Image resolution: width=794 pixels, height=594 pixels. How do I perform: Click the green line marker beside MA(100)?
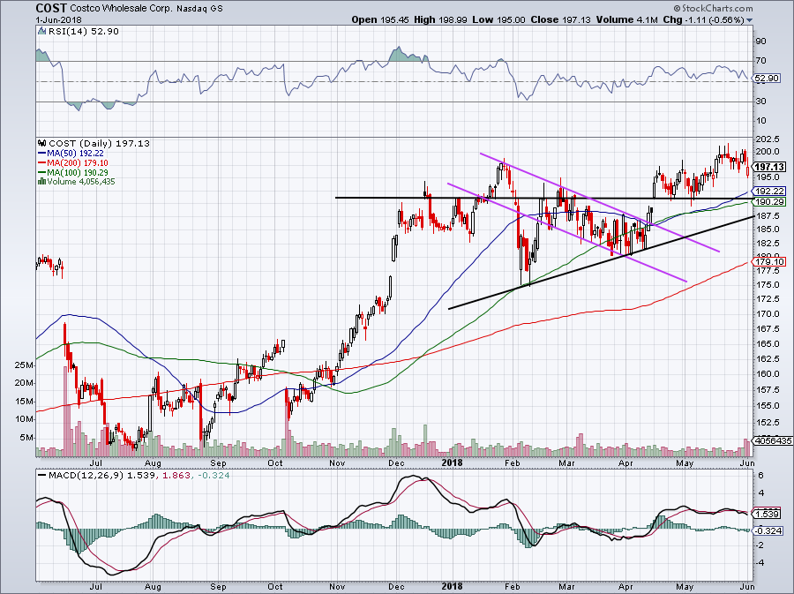pos(42,173)
